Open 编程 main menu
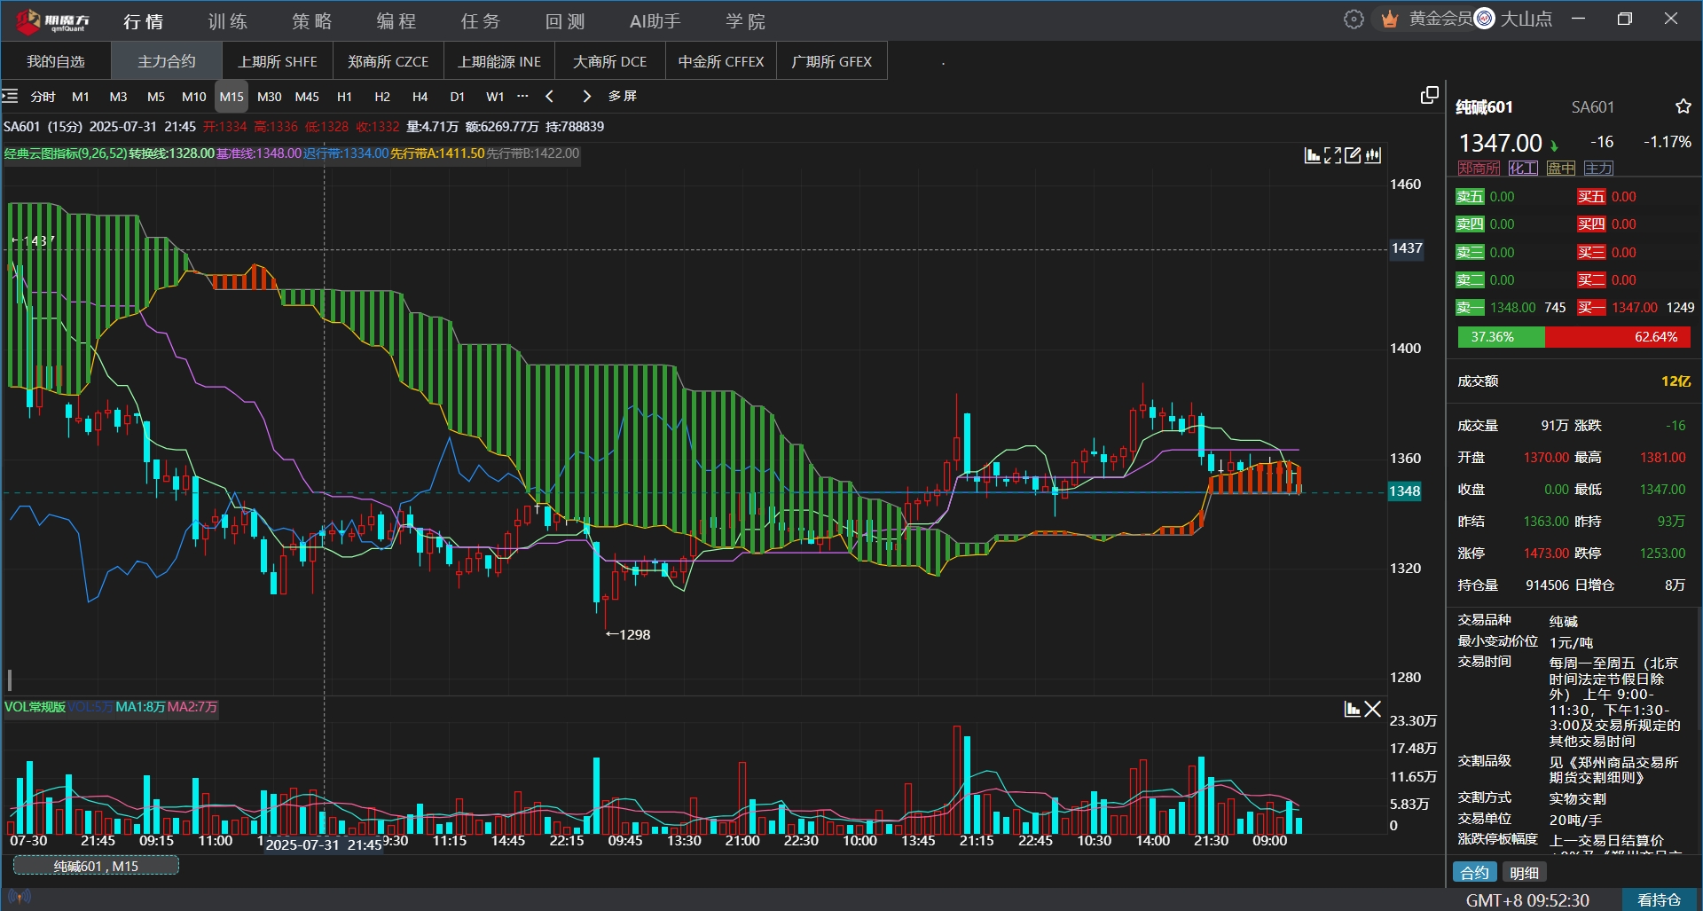 click(396, 21)
